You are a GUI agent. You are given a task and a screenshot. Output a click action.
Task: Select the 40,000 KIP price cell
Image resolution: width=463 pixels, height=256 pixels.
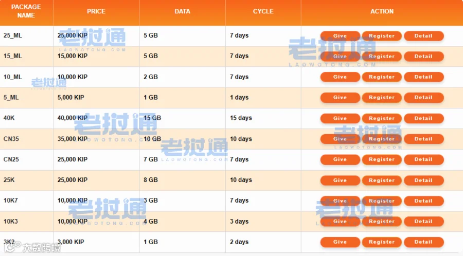[x=73, y=118]
